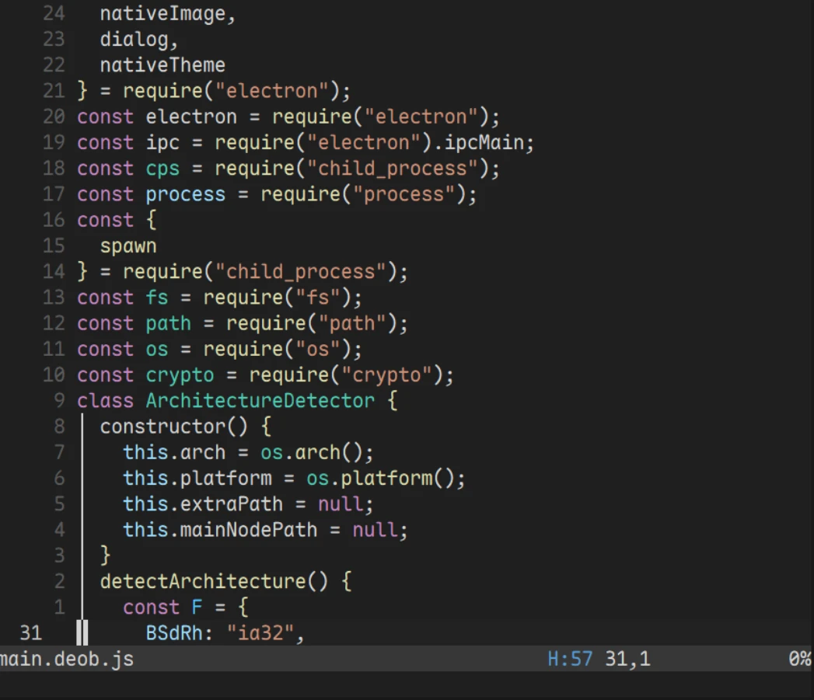Click the dialog import line
The width and height of the screenshot is (814, 700).
coord(139,40)
